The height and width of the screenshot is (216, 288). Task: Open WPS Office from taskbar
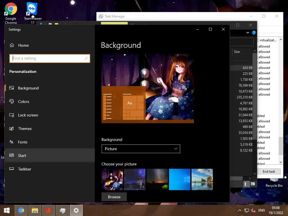48,210
